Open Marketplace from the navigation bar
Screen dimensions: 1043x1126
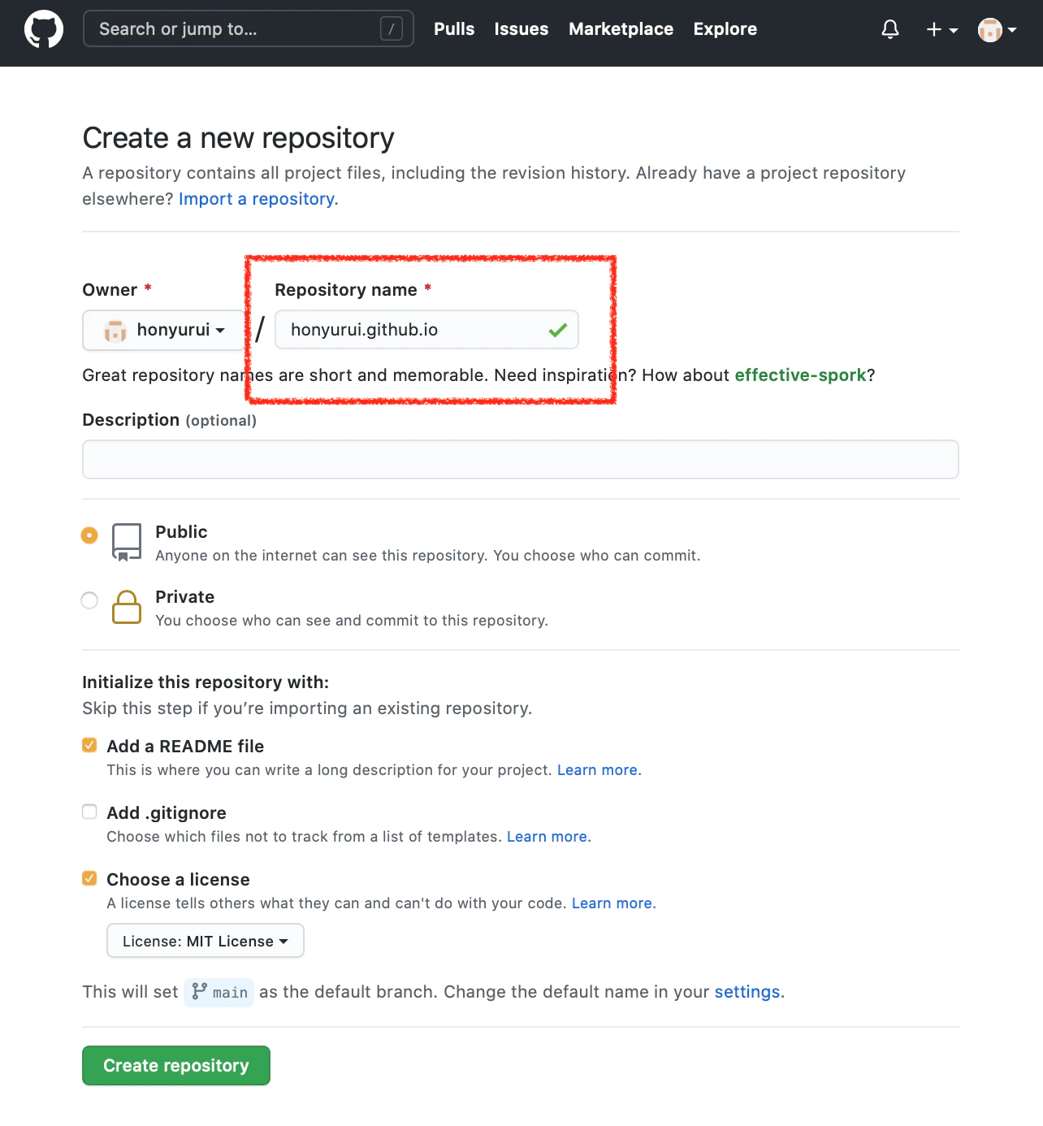(x=621, y=29)
